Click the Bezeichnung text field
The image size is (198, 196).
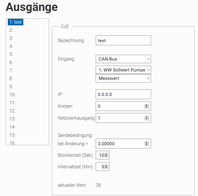(x=123, y=41)
